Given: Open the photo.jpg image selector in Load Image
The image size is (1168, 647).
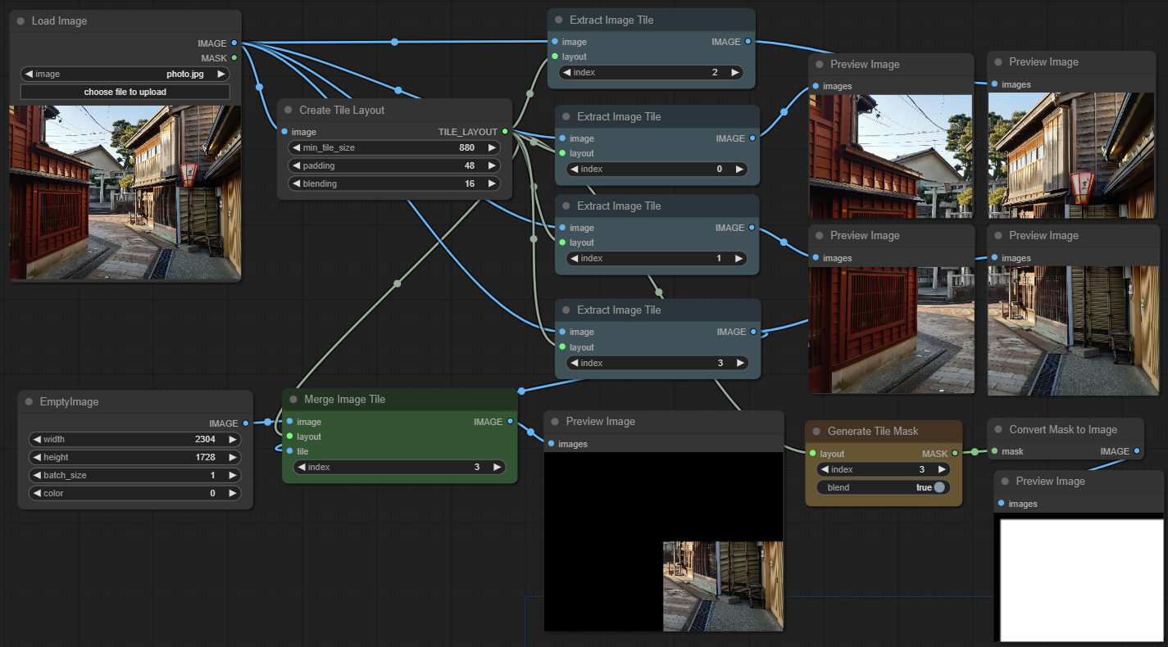Looking at the screenshot, I should point(125,74).
